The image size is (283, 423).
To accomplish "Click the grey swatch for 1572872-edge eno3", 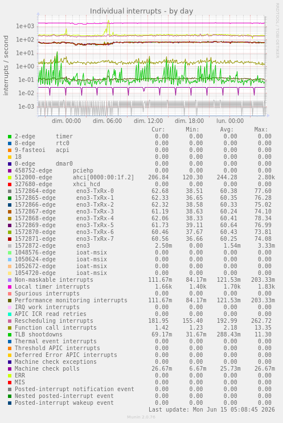I will [x=10, y=246].
